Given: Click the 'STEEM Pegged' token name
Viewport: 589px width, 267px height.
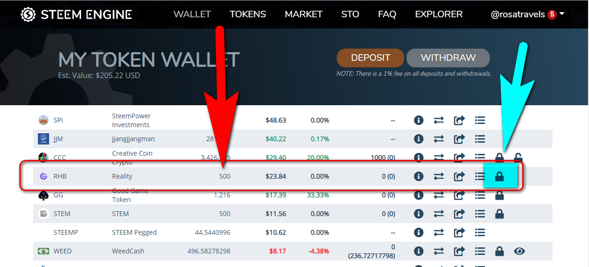Looking at the screenshot, I should [134, 232].
